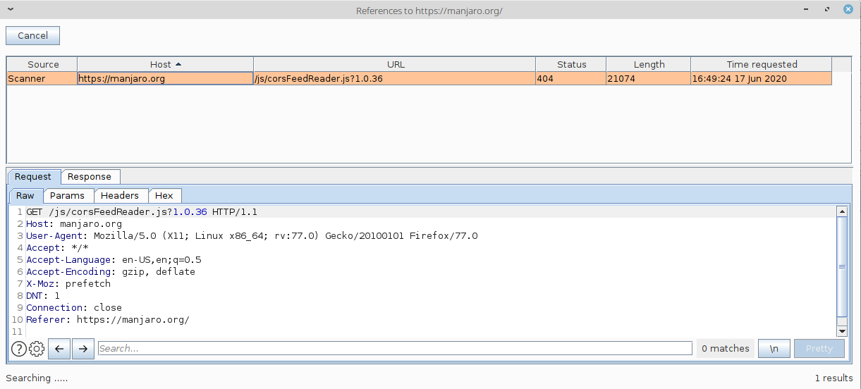The image size is (861, 389).
Task: Select the https://manjaro.org host cell
Action: click(165, 79)
